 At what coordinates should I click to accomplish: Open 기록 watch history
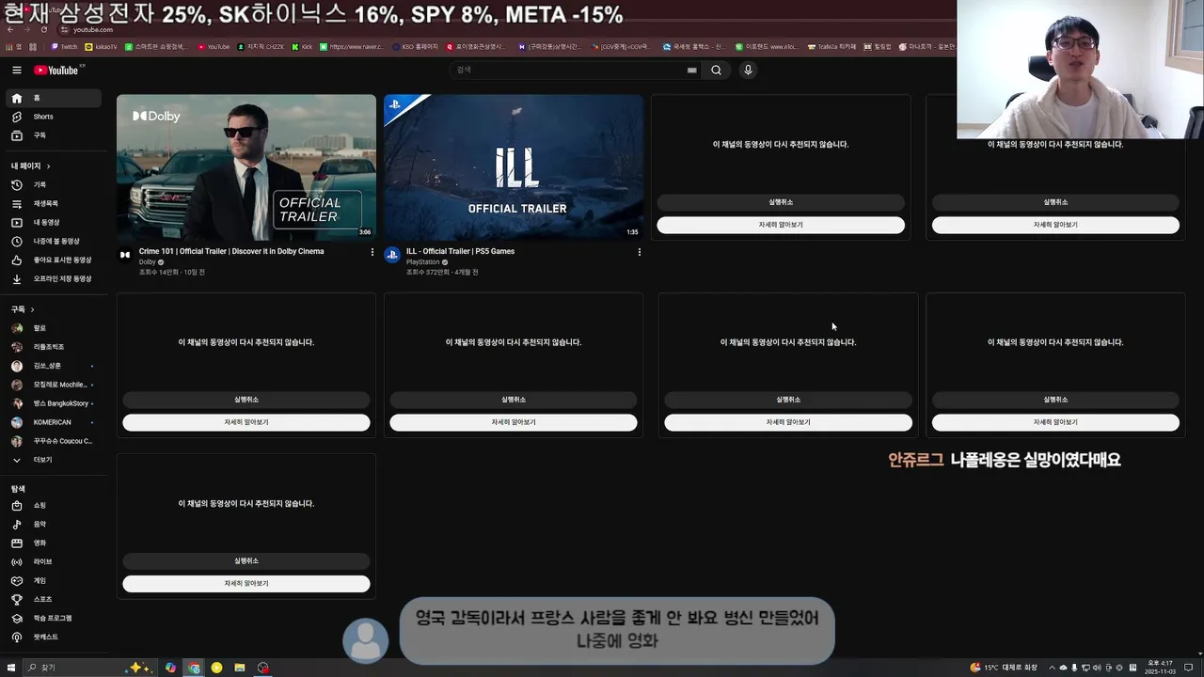(x=53, y=184)
